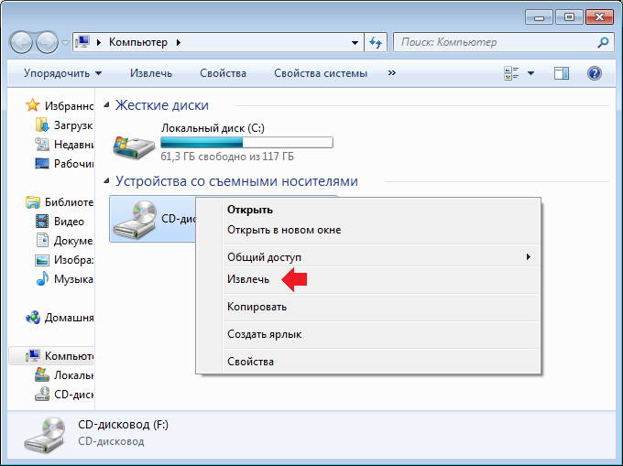The width and height of the screenshot is (623, 466).
Task: Open Изображения library
Action: pos(63,260)
